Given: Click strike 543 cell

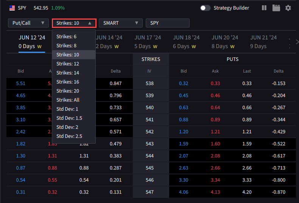Looking at the screenshot, I should (x=150, y=144).
